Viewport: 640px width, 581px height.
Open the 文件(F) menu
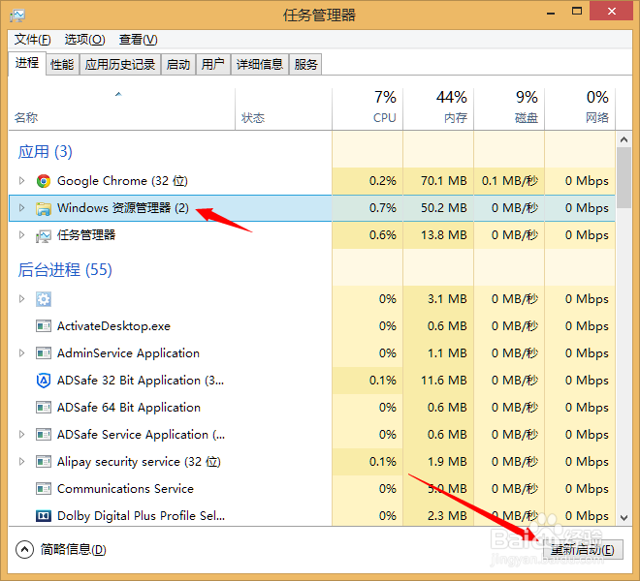(33, 40)
